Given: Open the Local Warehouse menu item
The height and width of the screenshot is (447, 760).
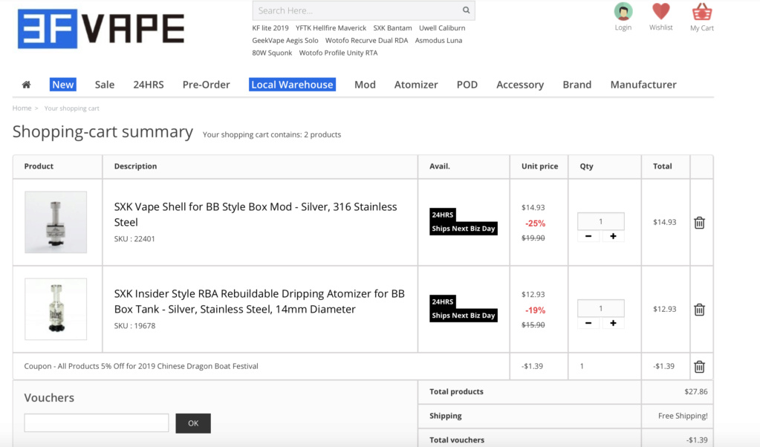Looking at the screenshot, I should 292,85.
